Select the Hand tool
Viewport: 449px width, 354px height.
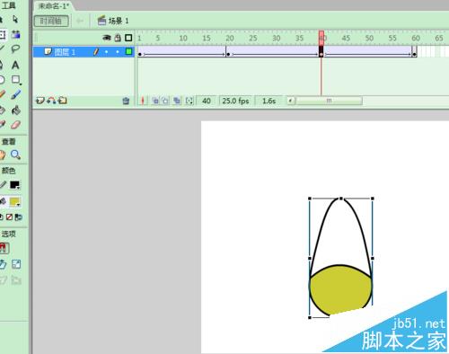pos(3,155)
